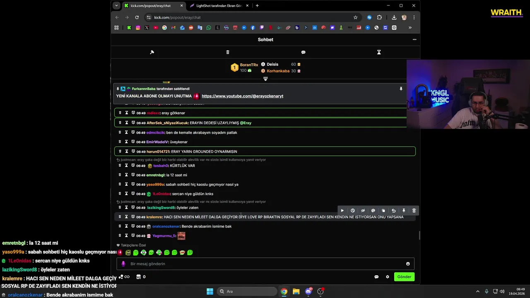The width and height of the screenshot is (530, 298).
Task: Open the Kick bookmark in the bookmarks bar
Action: (x=129, y=28)
